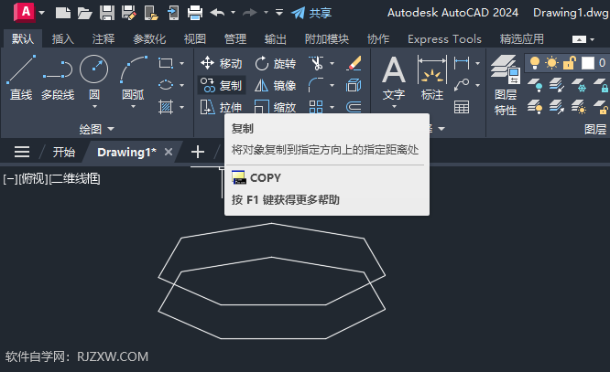Click the Open file folder icon
The image size is (610, 372).
tap(84, 13)
